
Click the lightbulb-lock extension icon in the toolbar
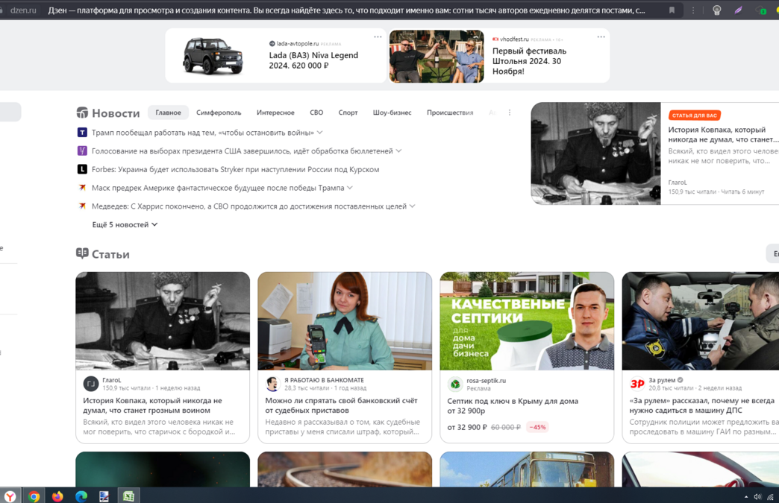[716, 10]
